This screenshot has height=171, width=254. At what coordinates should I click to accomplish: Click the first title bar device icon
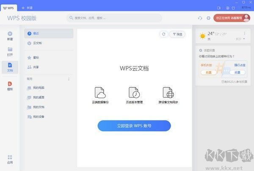pyautogui.click(x=219, y=8)
